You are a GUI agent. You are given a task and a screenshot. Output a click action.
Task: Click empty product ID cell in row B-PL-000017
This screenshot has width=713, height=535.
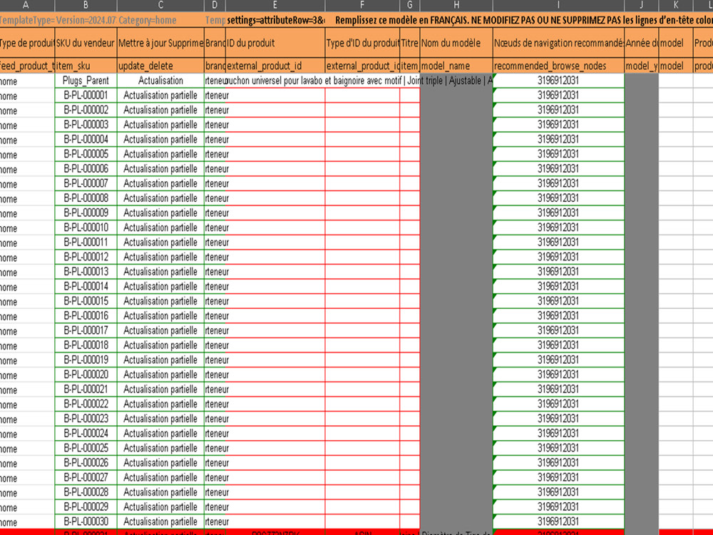point(275,330)
